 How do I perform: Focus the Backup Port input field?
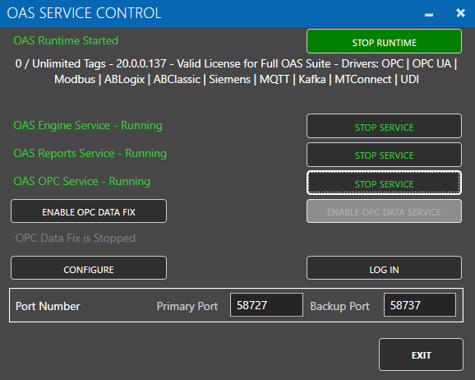(420, 305)
